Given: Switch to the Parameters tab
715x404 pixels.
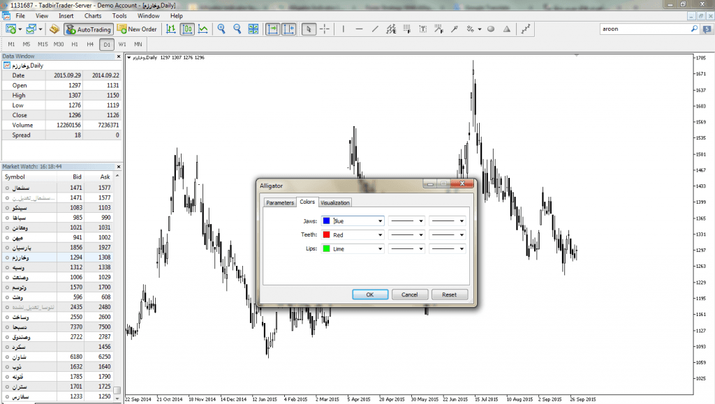Looking at the screenshot, I should coord(280,202).
